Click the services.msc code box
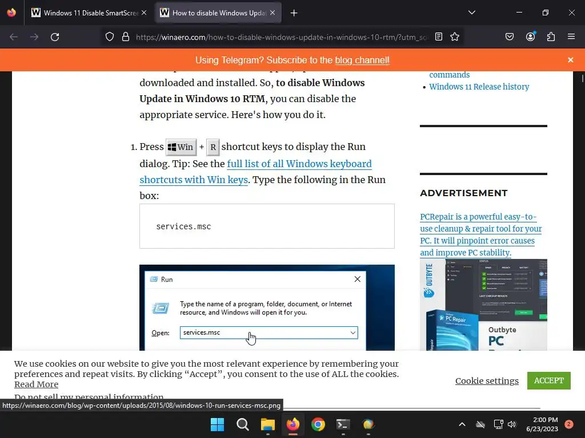Viewport: 585px width, 438px height. pos(267,226)
